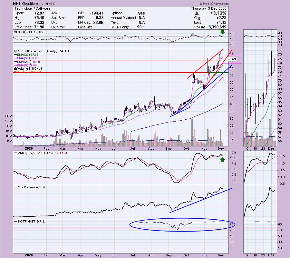This screenshot has height=258, width=290.
Task: Select the Open value 72.97
Action: [x=39, y=13]
